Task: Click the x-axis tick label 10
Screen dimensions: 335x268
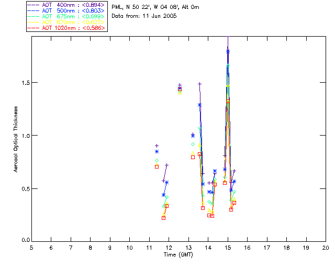Action: [x=129, y=248]
